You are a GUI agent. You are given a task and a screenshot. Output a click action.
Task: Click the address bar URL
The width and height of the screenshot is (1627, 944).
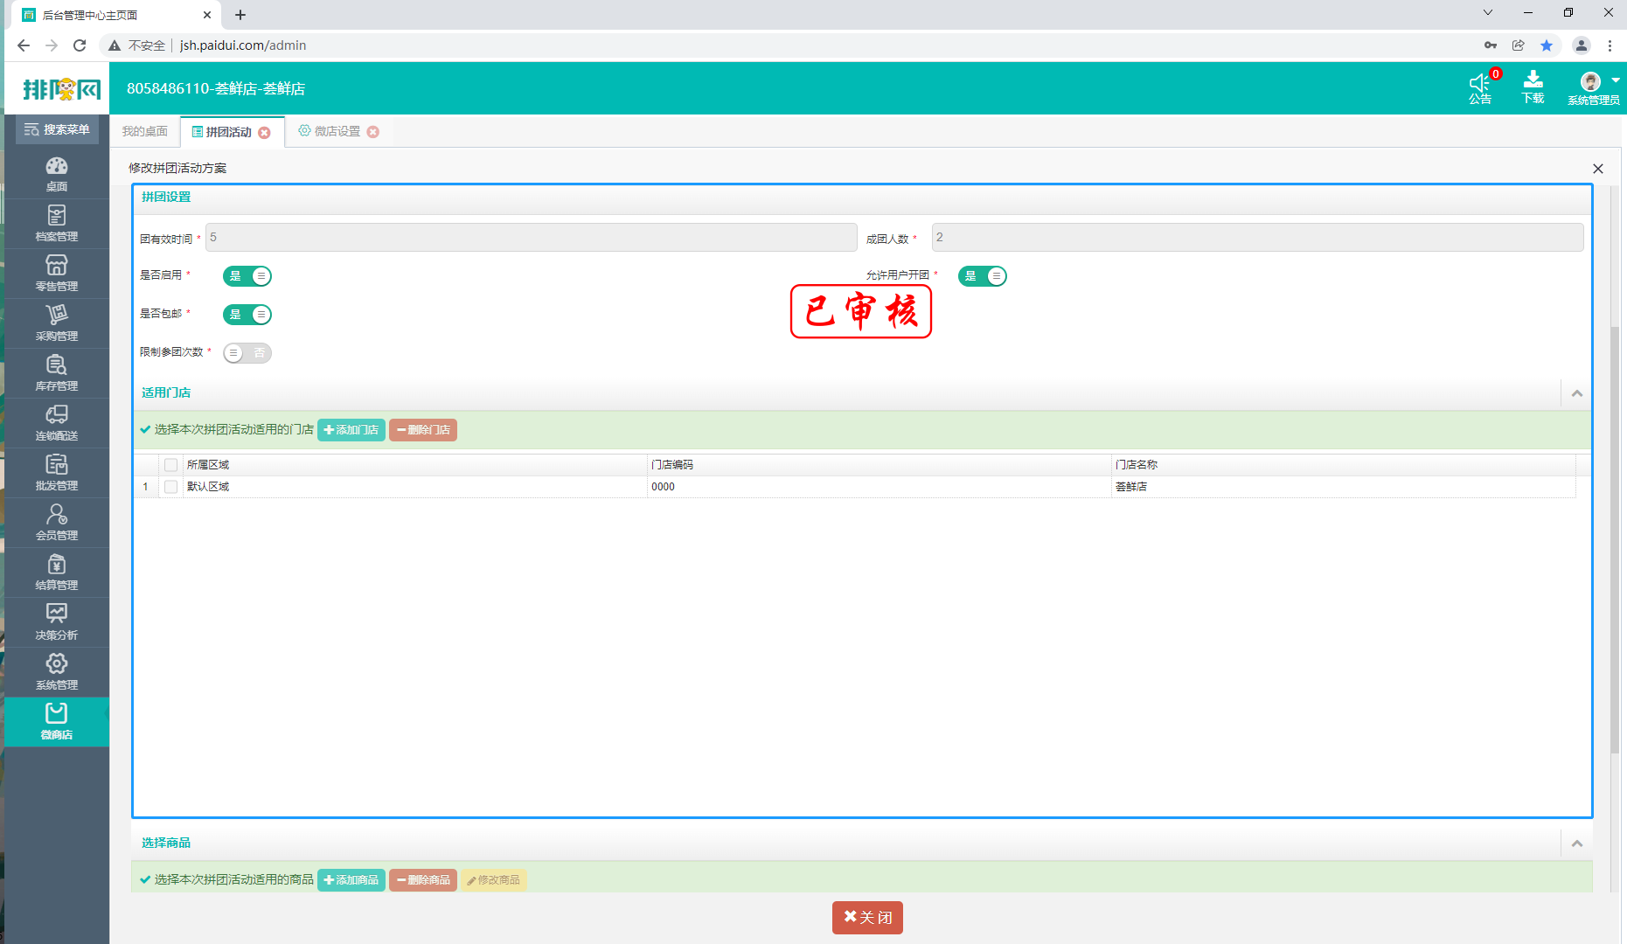243,45
